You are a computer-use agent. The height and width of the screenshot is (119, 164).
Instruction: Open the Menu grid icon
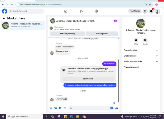pyautogui.click(x=145, y=11)
